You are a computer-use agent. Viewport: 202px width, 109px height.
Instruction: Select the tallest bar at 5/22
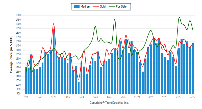[54, 62]
